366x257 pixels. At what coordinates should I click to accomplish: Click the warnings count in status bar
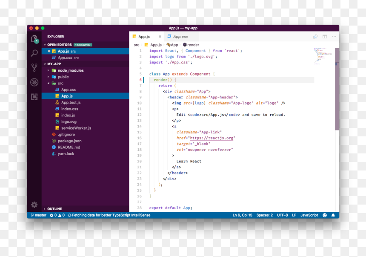(61, 215)
